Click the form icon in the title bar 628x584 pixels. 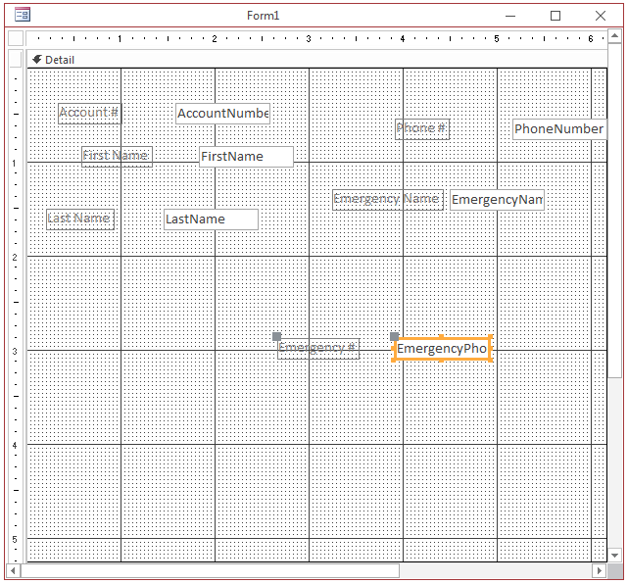click(23, 16)
